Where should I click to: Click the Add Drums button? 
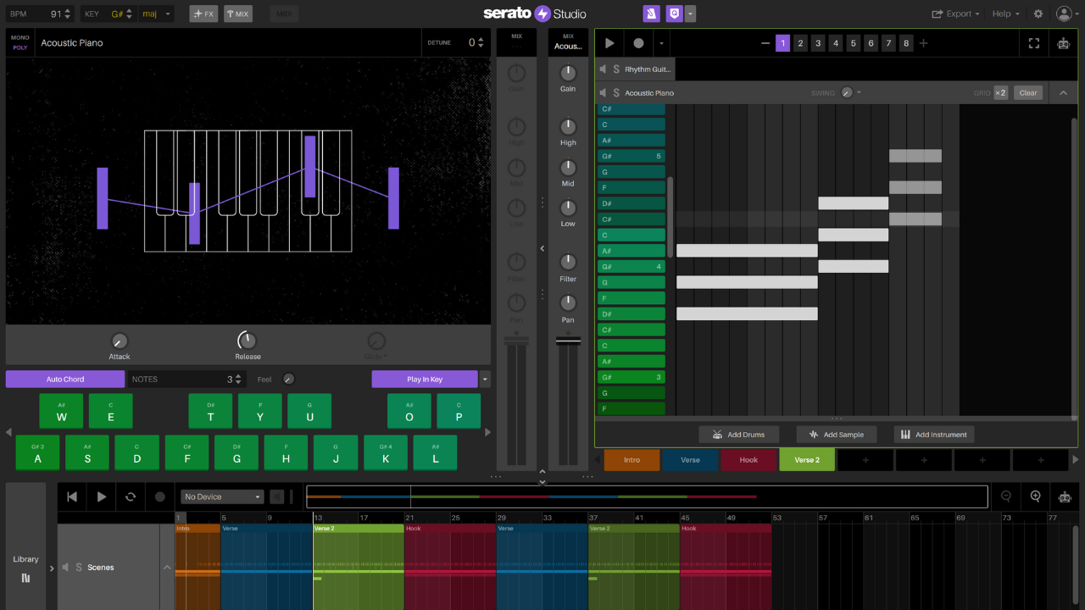click(x=738, y=435)
